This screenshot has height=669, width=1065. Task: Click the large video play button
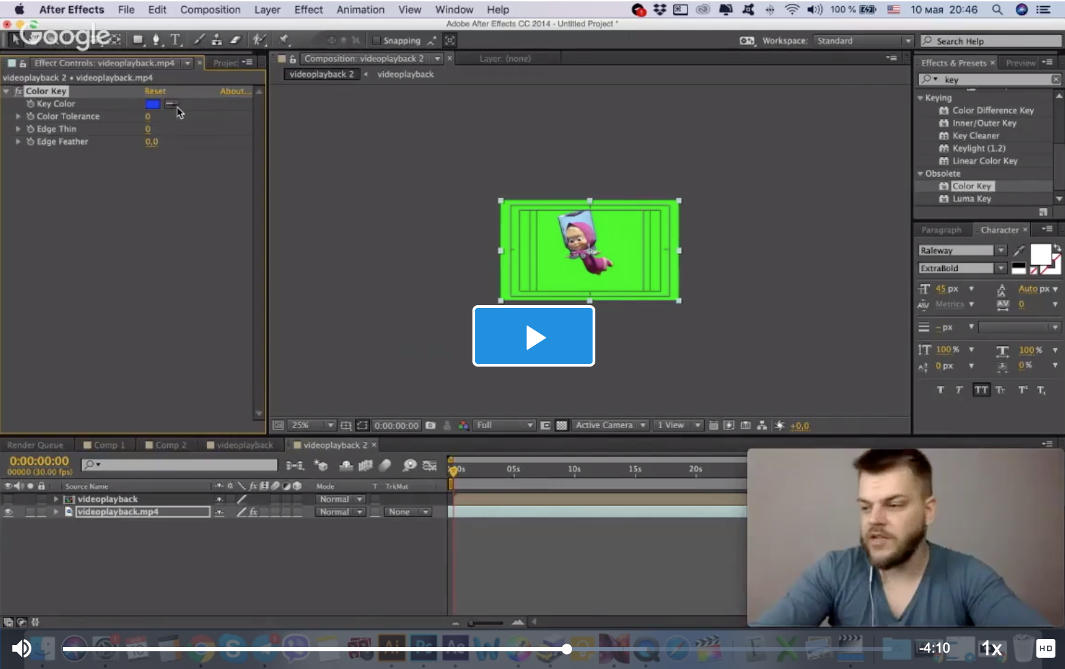pyautogui.click(x=534, y=336)
